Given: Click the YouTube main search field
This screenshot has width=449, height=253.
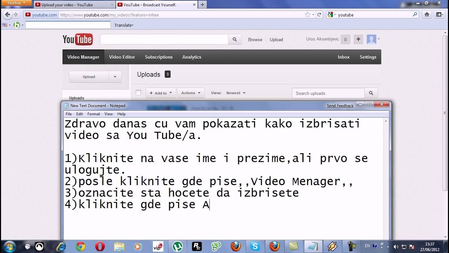Looking at the screenshot, I should coord(164,39).
